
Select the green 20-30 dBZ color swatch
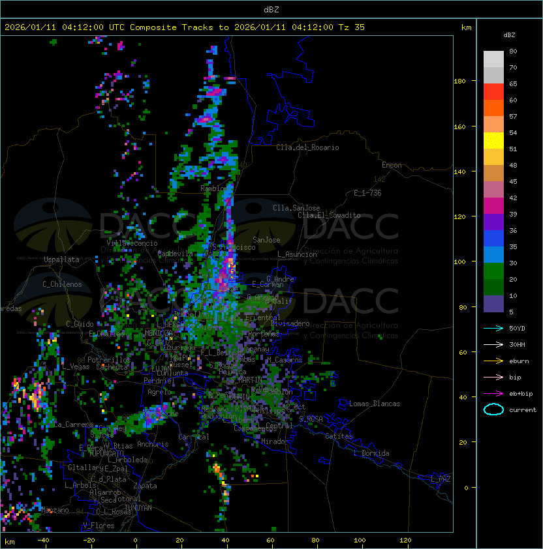click(x=493, y=271)
